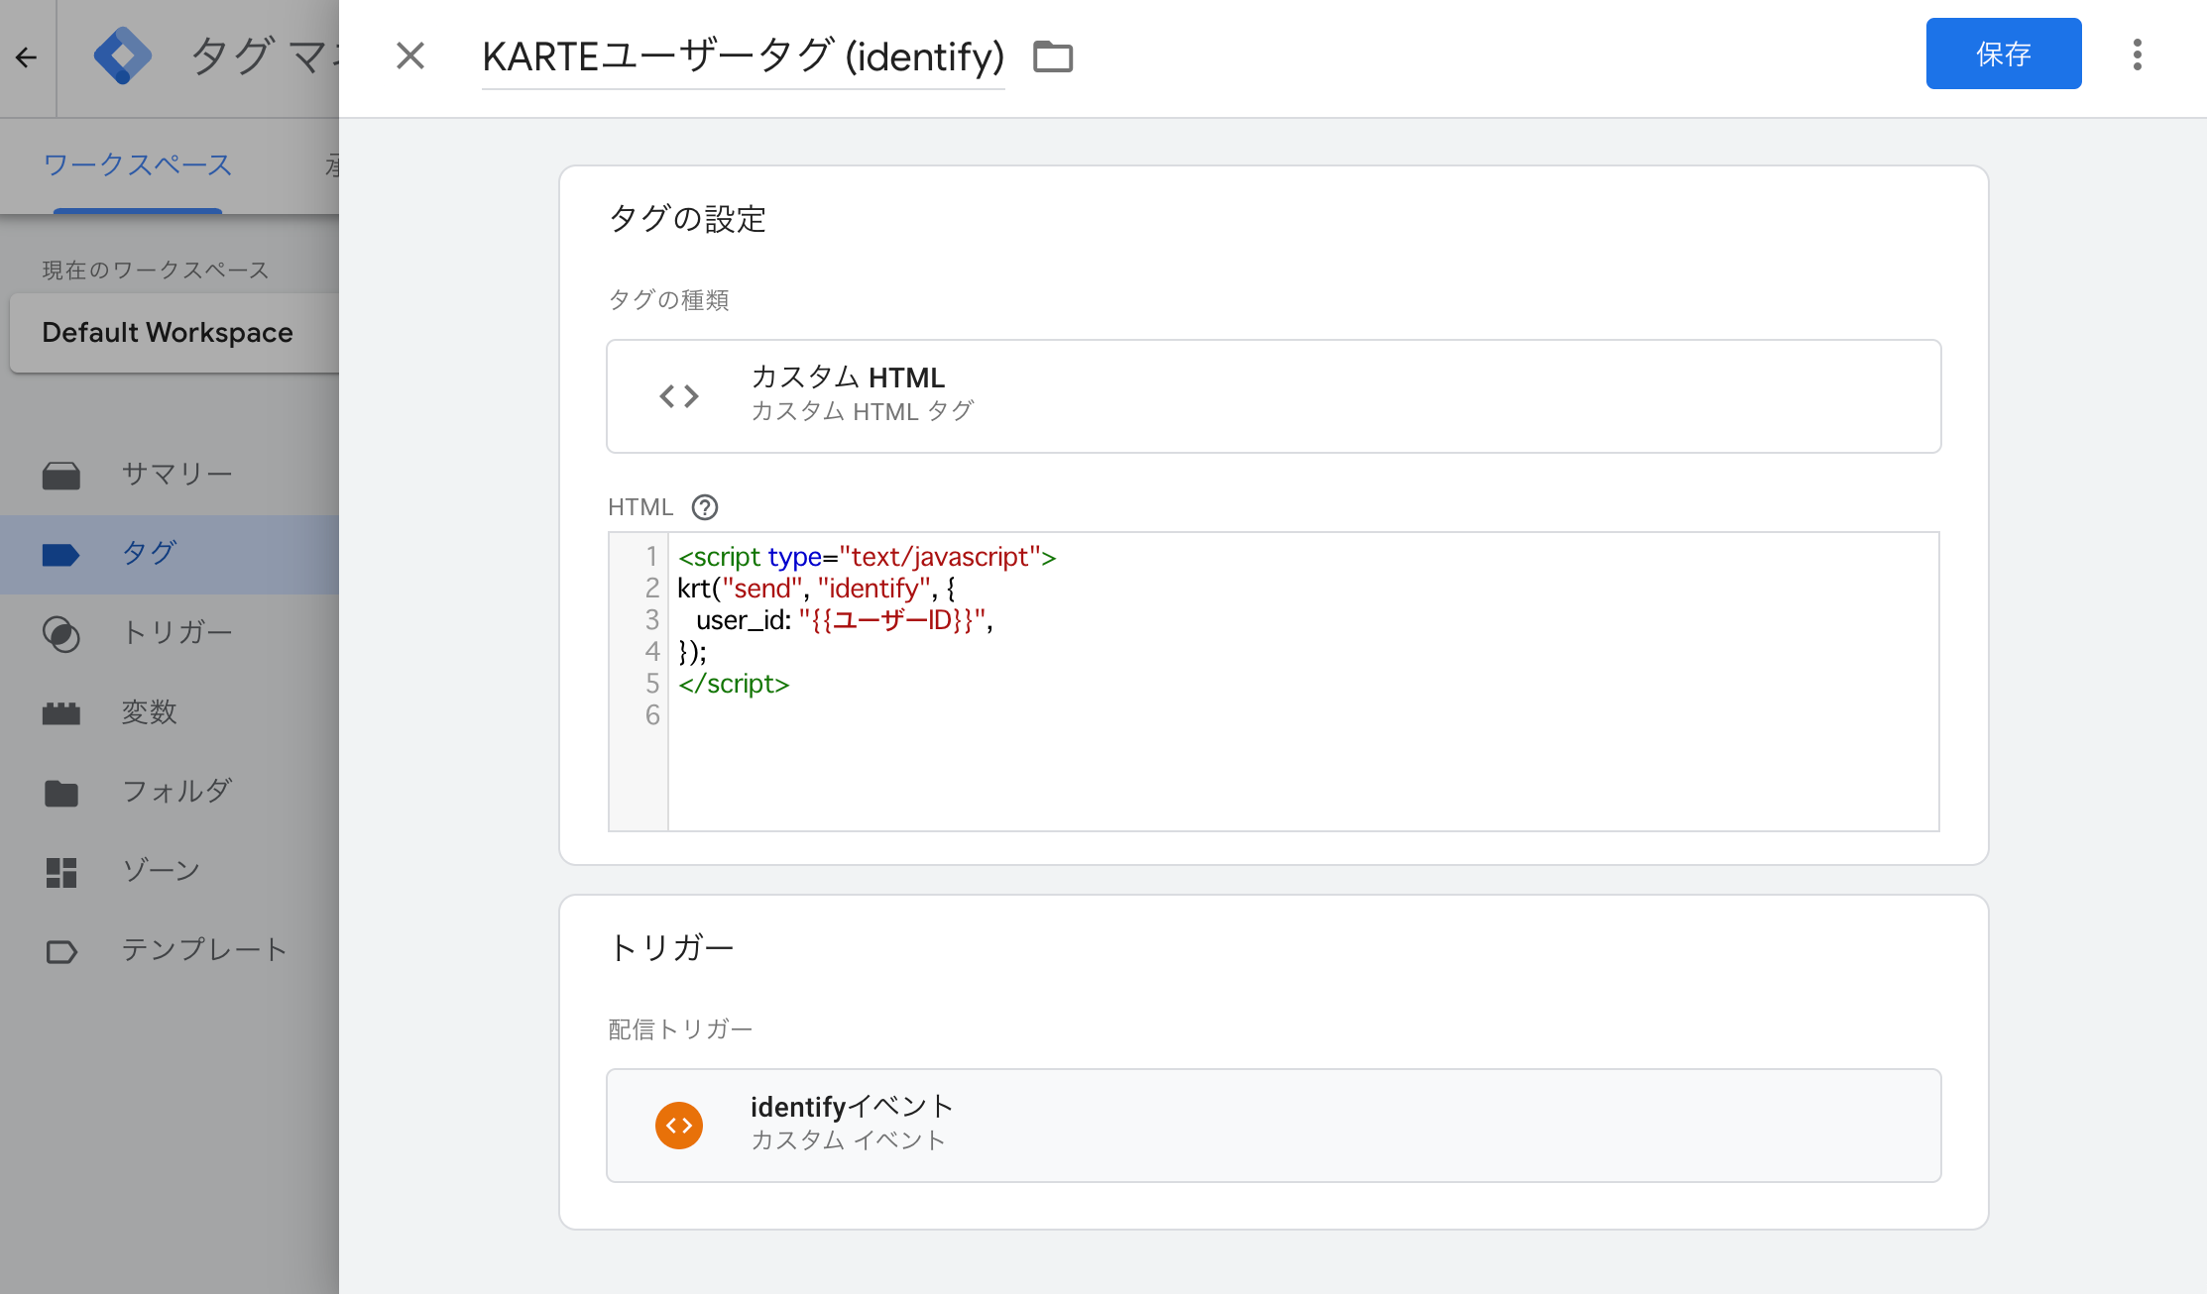The image size is (2207, 1294).
Task: Click the opening script type line of code
Action: coord(868,557)
